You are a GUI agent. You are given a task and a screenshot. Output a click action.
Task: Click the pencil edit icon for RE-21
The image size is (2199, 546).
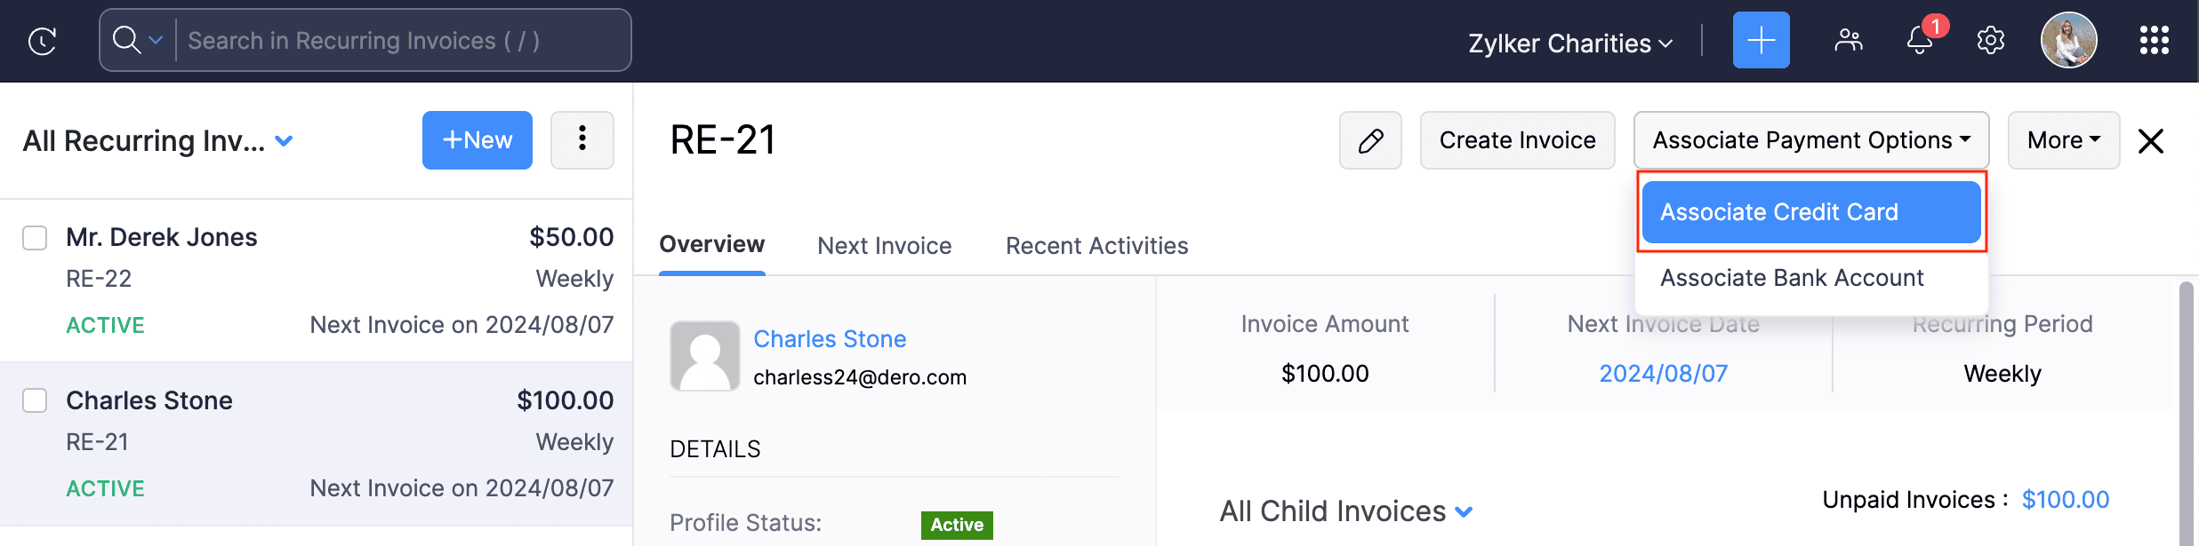pyautogui.click(x=1370, y=140)
